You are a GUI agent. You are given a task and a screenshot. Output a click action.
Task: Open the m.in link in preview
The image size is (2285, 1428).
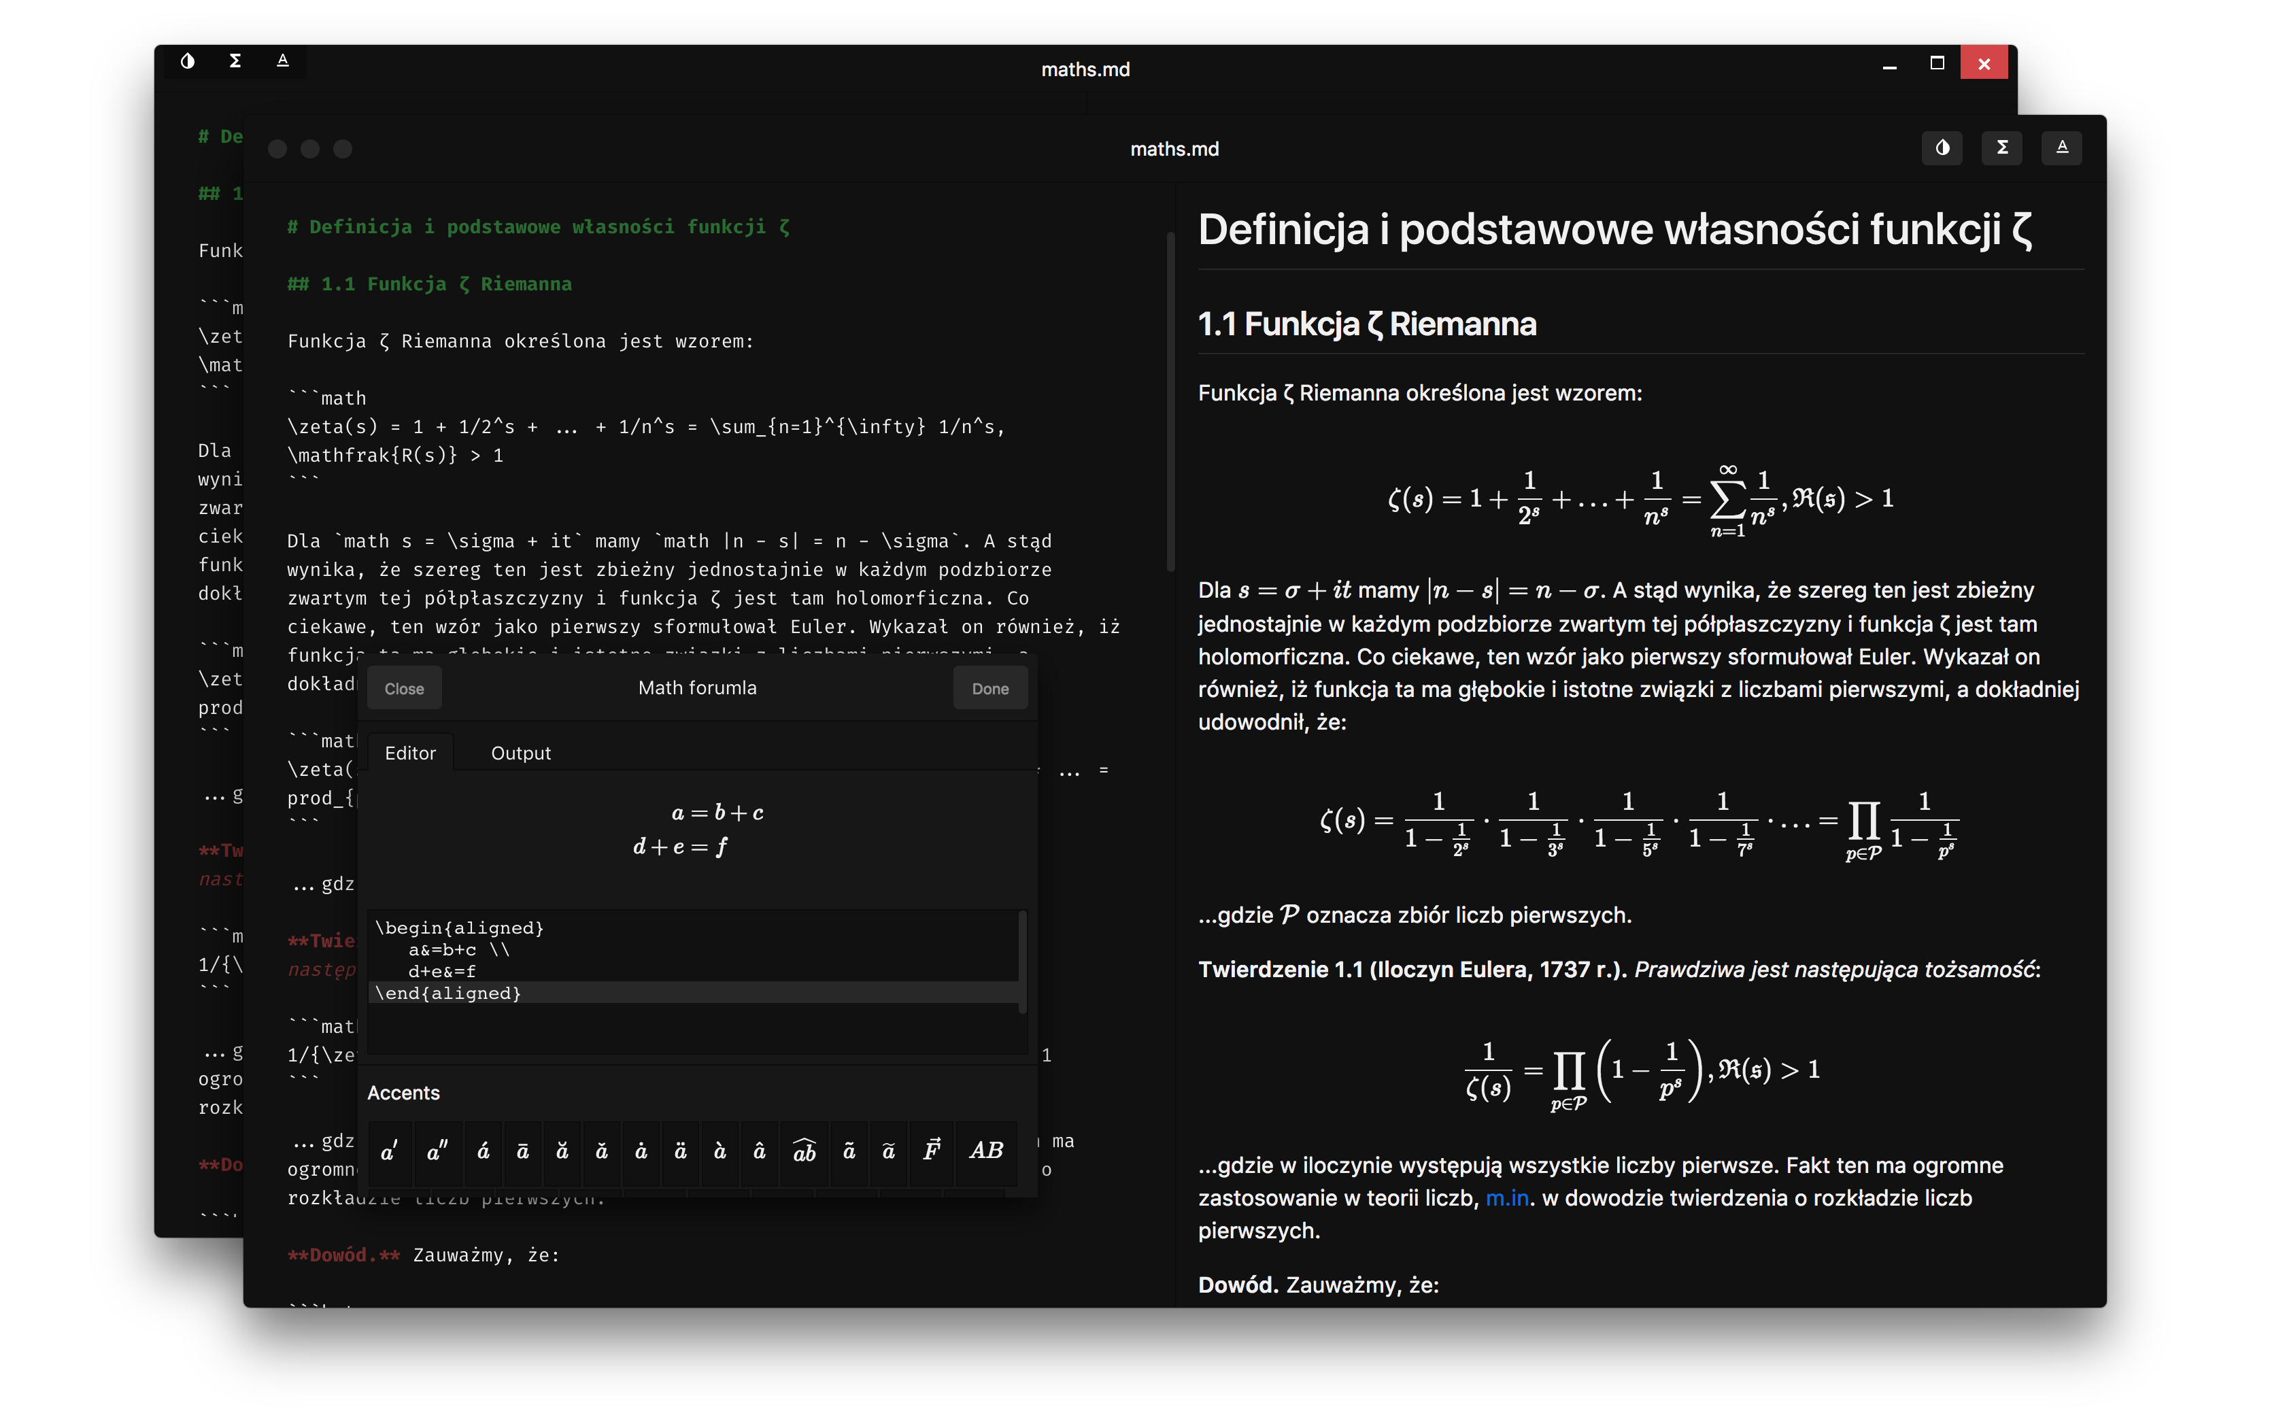click(1507, 1197)
